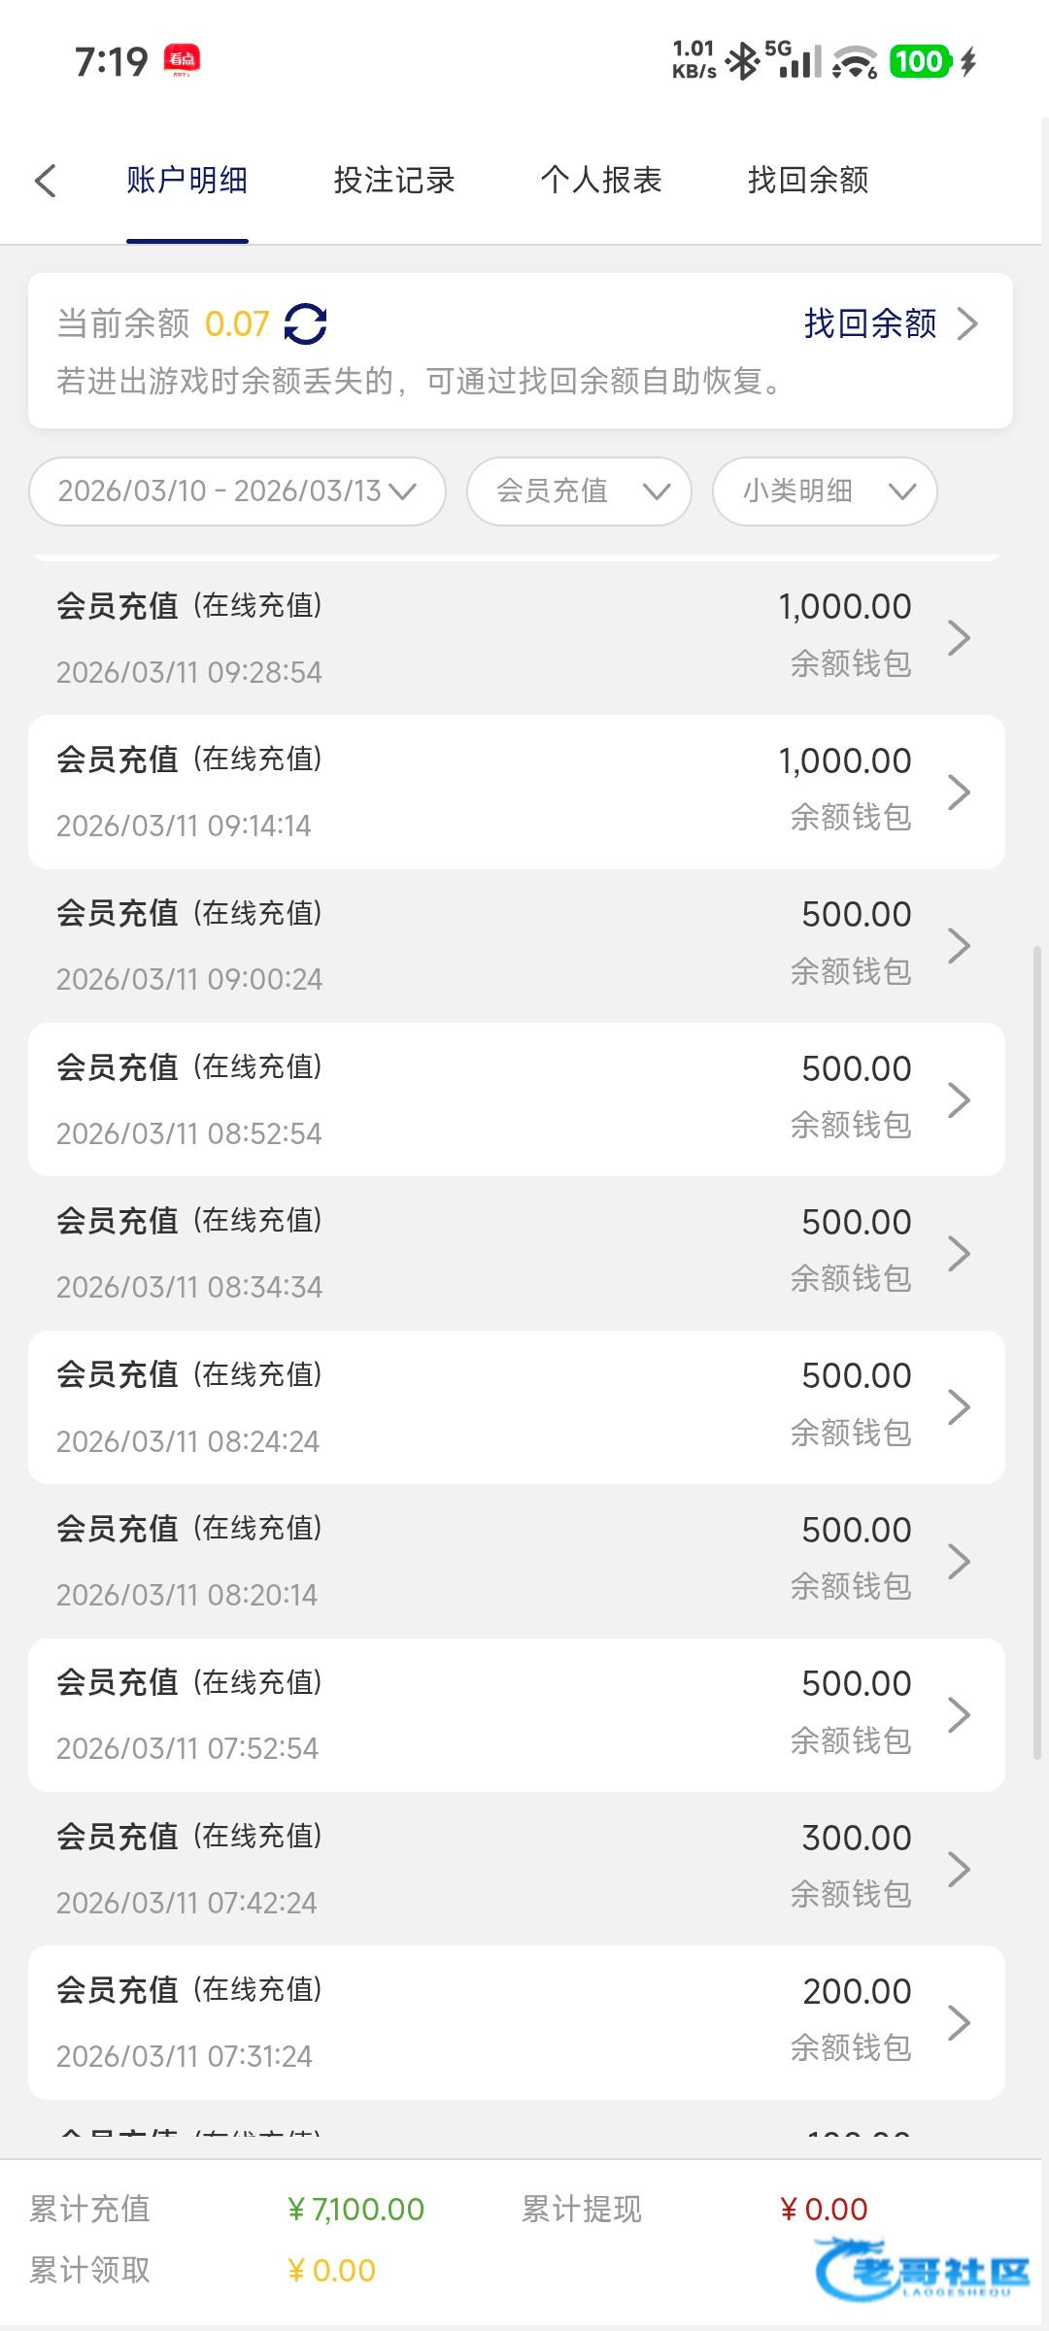Expand the 小类明细 subcategory filter
Image resolution: width=1049 pixels, height=2331 pixels.
coord(825,491)
